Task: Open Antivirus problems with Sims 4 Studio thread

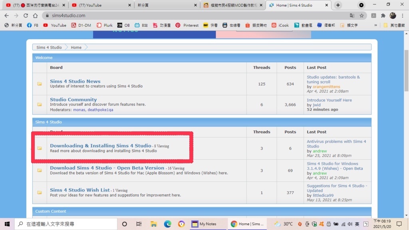Action: click(336, 144)
